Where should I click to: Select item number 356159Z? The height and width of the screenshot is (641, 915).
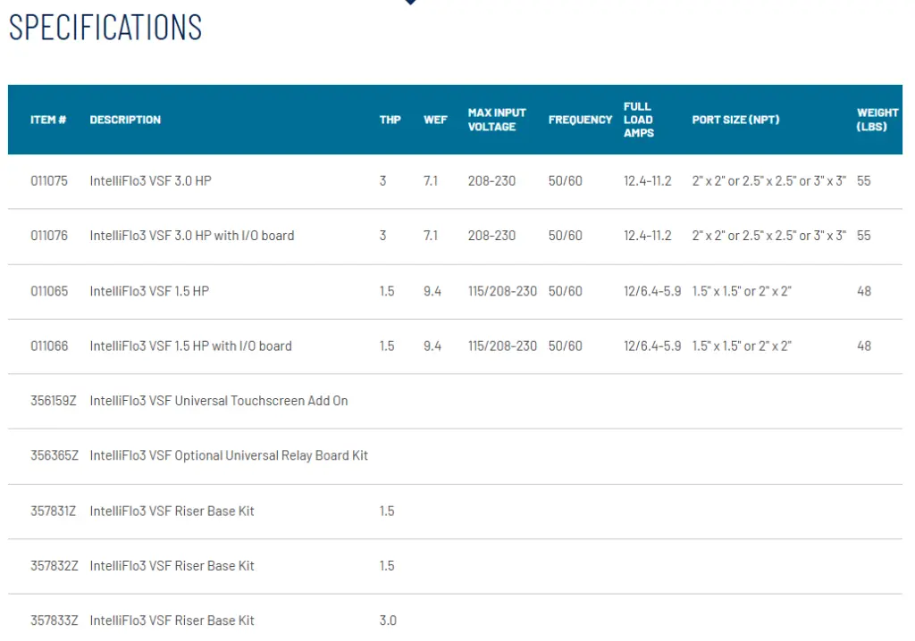click(53, 401)
